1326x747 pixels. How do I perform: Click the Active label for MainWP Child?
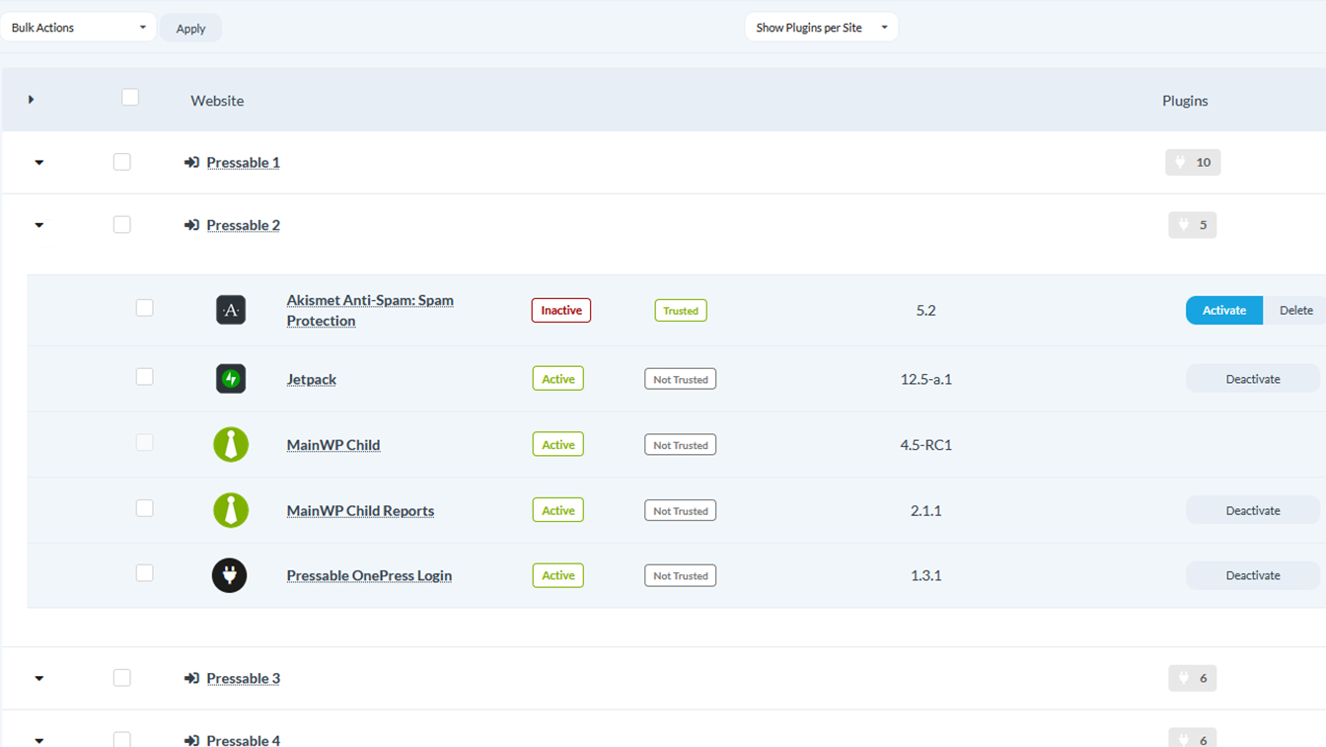tap(558, 445)
